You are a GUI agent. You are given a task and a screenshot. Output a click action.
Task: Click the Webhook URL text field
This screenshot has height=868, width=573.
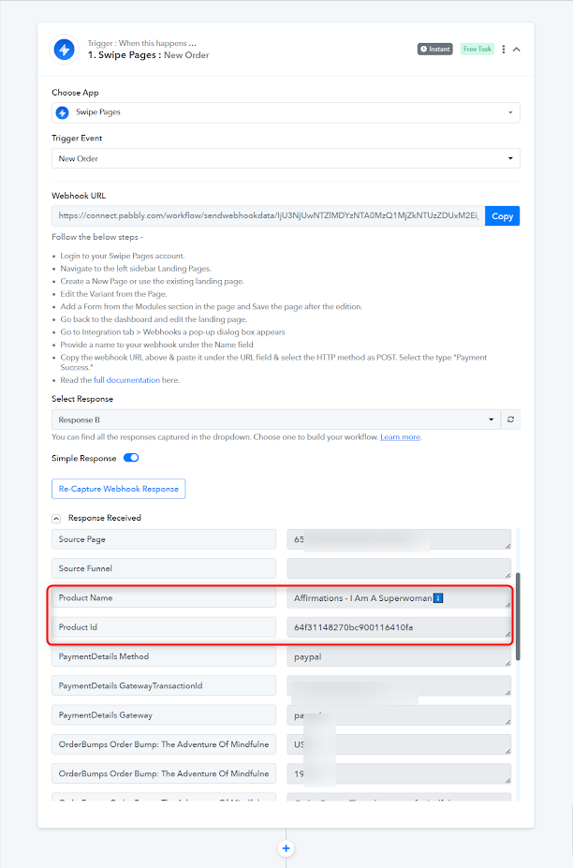click(x=269, y=216)
